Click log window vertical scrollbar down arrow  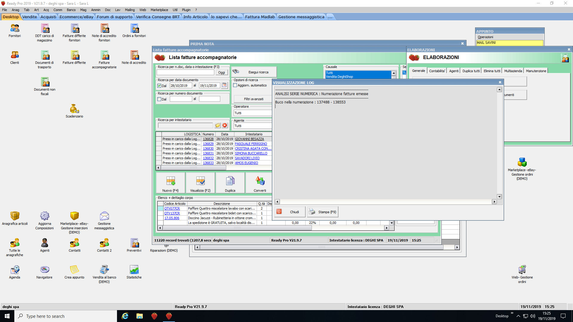point(499,196)
